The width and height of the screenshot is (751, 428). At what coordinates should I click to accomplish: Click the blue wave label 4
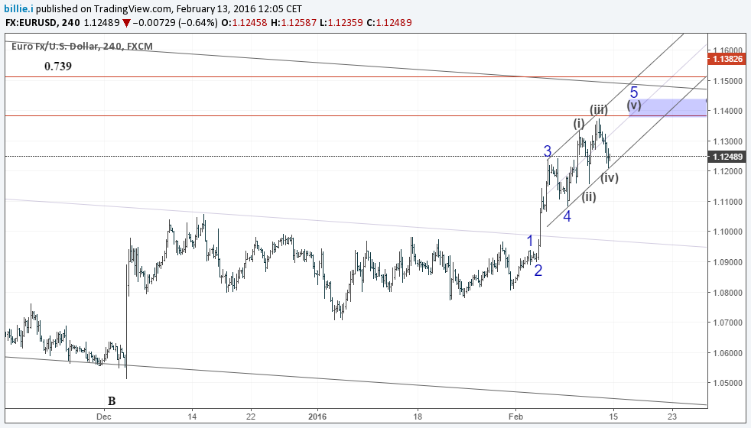pyautogui.click(x=567, y=216)
